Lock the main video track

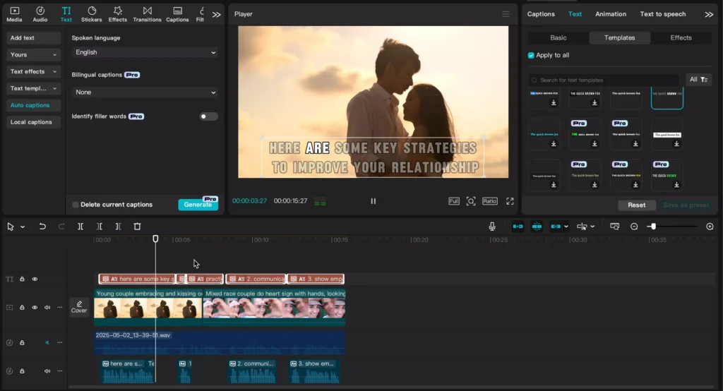tap(22, 308)
